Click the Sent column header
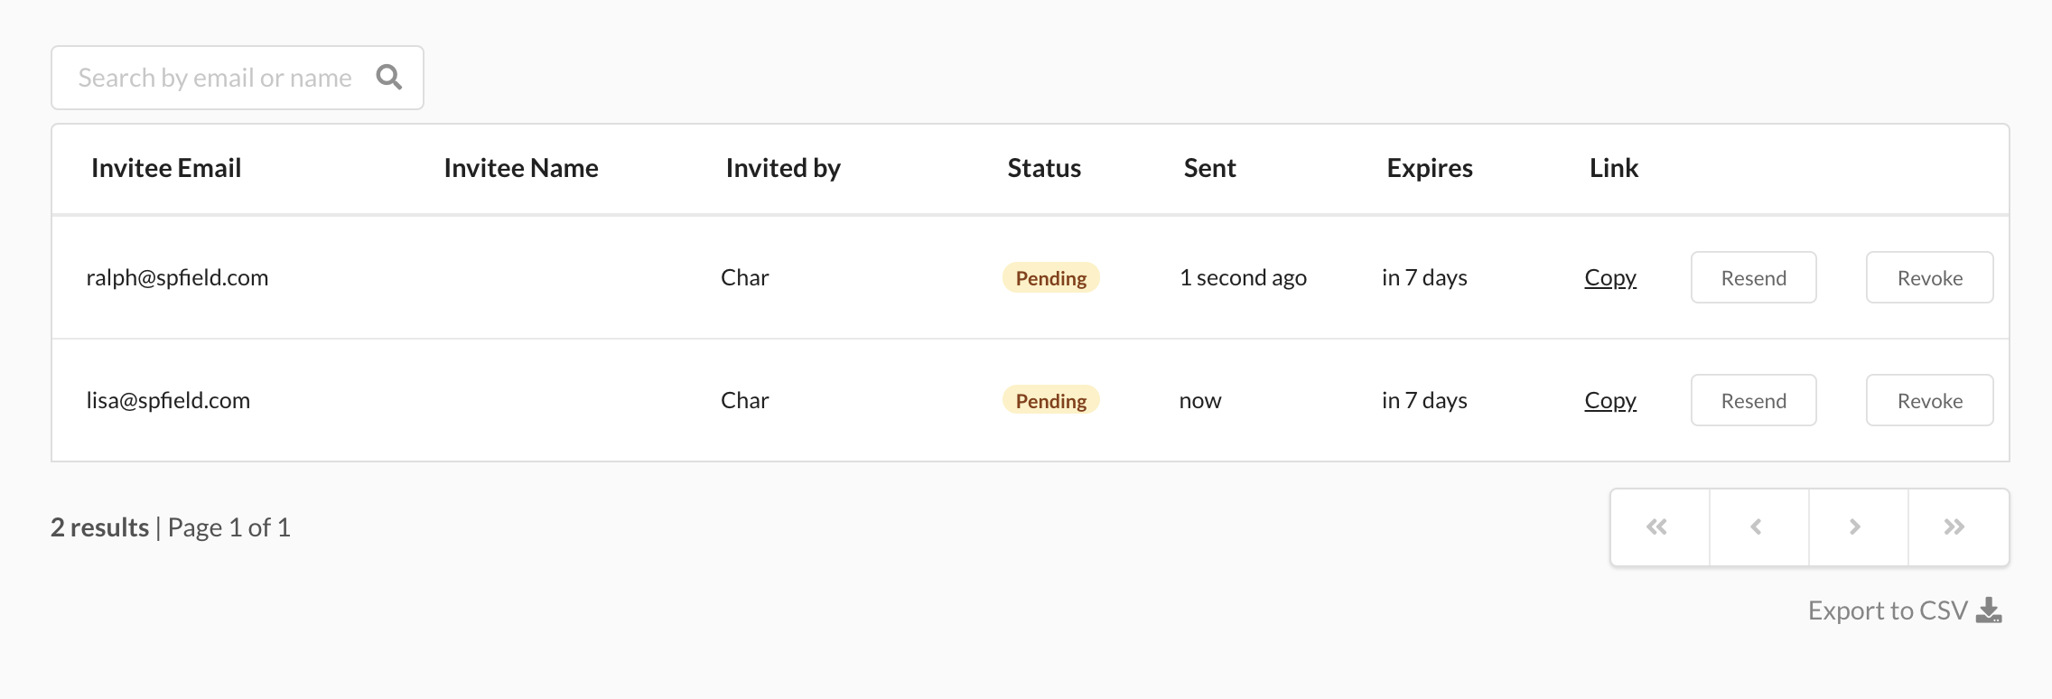2052x699 pixels. (x=1210, y=168)
